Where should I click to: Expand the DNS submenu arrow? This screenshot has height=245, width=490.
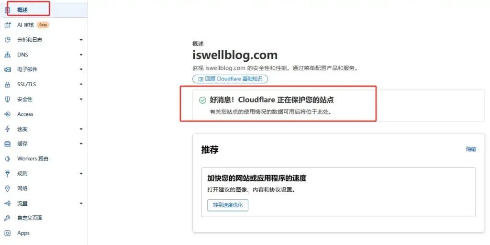pos(81,55)
